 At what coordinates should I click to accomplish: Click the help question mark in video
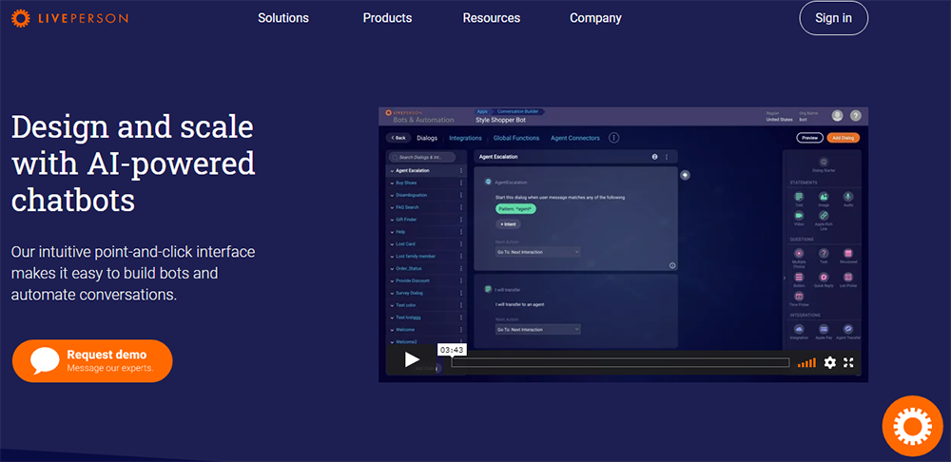pyautogui.click(x=856, y=115)
